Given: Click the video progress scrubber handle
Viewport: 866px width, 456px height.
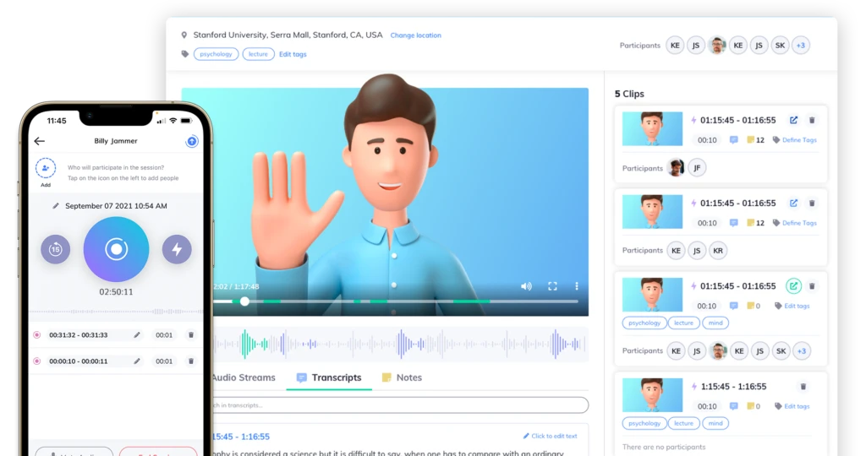Looking at the screenshot, I should 244,301.
